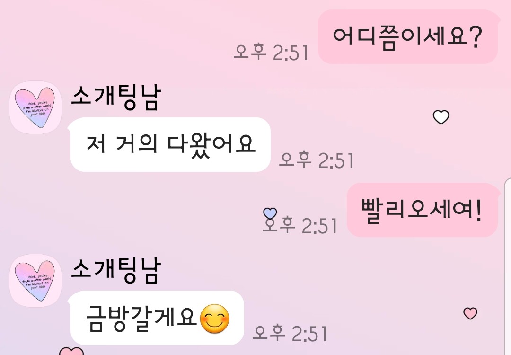
Task: Click the upper 소개팅남 sender name
Action: coord(116,98)
